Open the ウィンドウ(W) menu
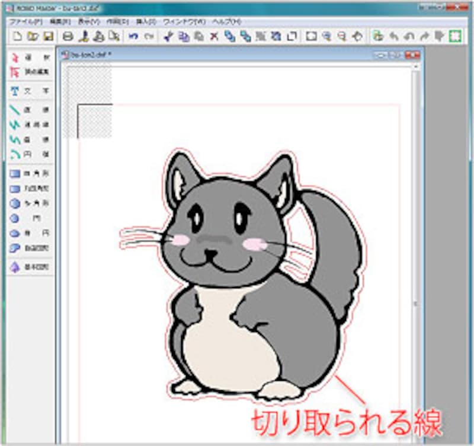This screenshot has height=446, width=474. click(184, 22)
